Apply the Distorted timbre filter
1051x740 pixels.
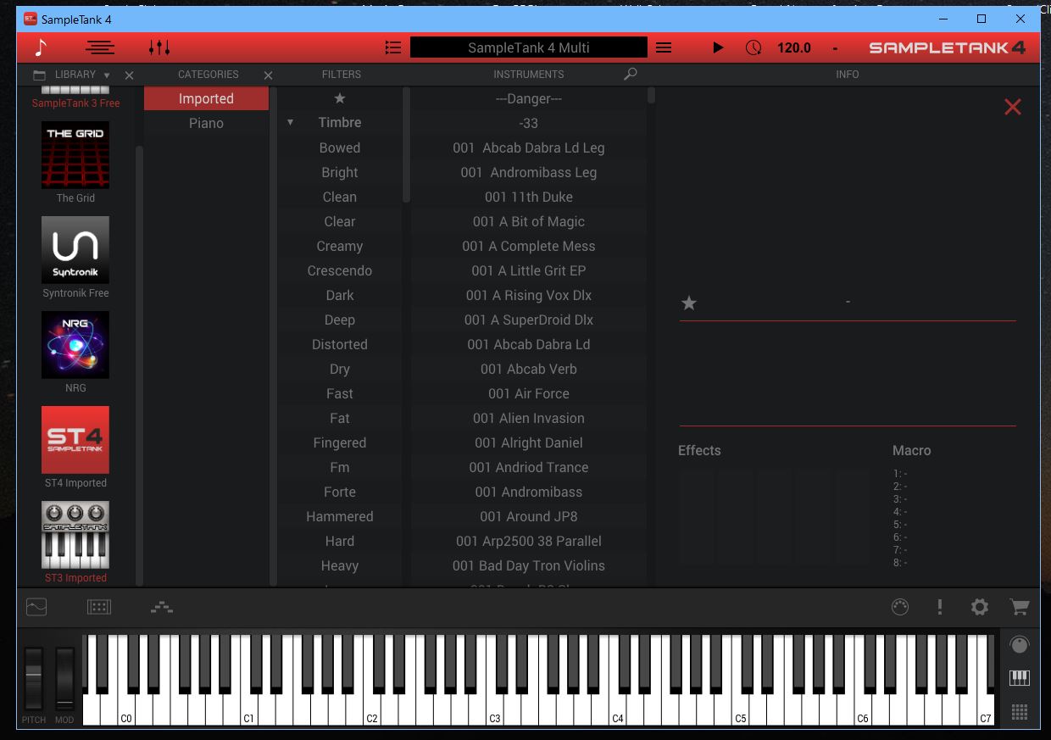pos(340,344)
